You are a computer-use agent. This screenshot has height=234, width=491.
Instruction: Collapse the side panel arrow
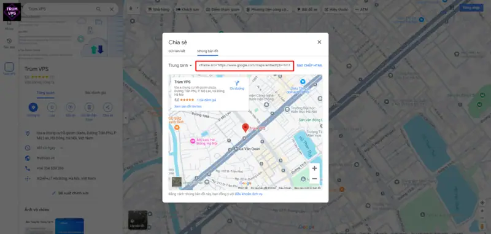tap(125, 118)
